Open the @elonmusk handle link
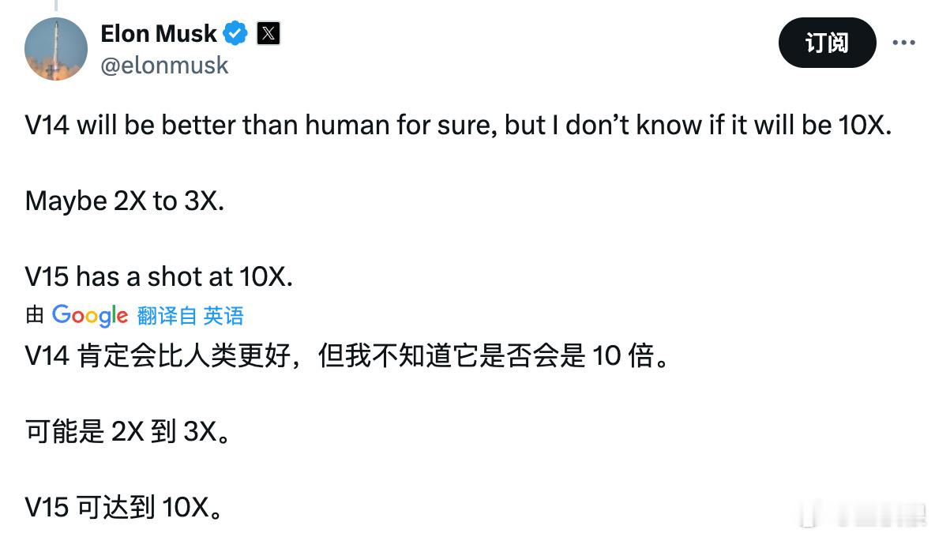The height and width of the screenshot is (537, 935). (x=164, y=65)
